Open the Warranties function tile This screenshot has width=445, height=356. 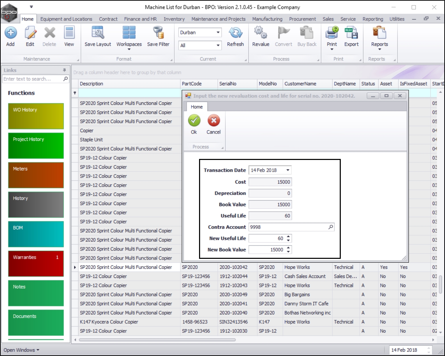(x=36, y=263)
